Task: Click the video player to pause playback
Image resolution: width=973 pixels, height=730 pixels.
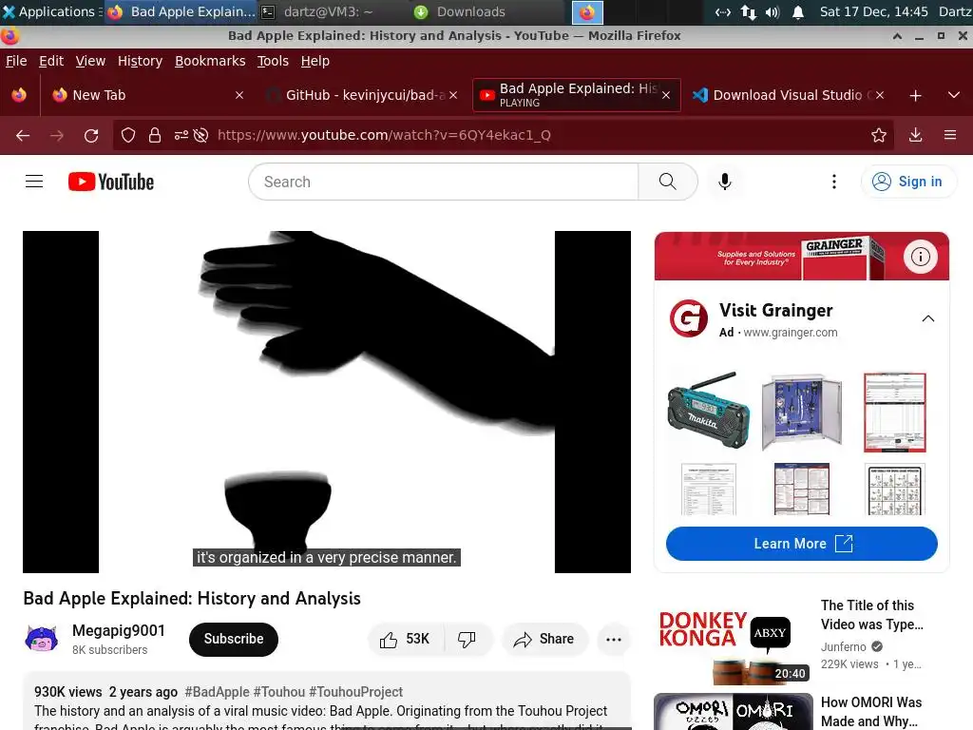Action: point(327,402)
